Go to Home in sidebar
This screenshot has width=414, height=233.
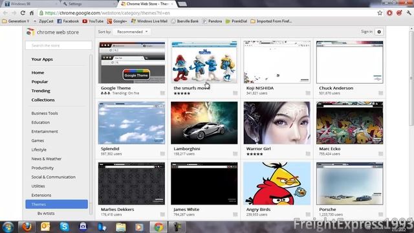38,72
